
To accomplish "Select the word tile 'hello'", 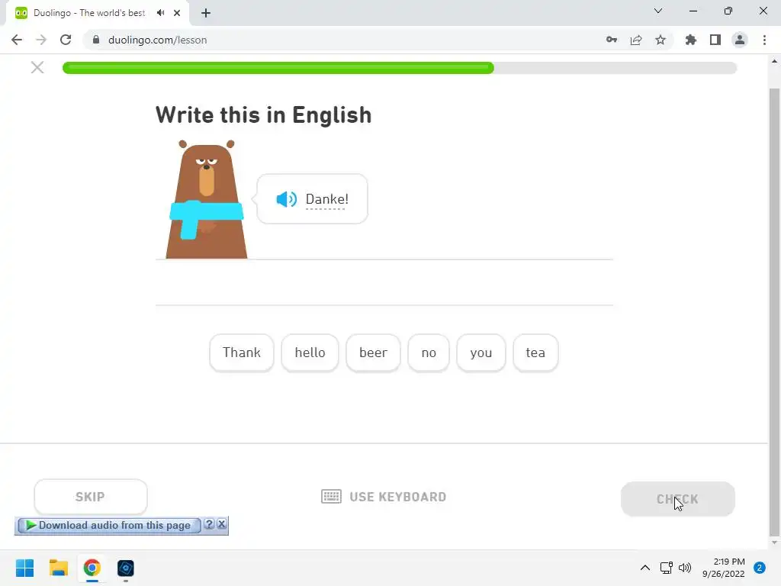I will pyautogui.click(x=310, y=353).
